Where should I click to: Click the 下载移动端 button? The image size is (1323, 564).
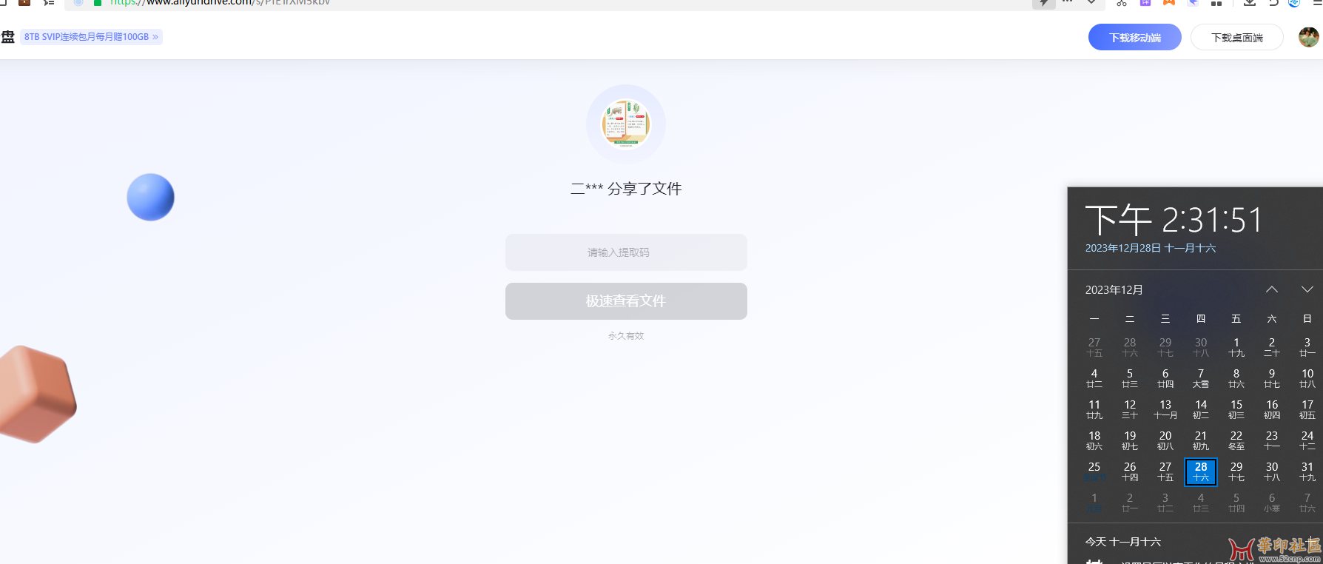[x=1134, y=38]
